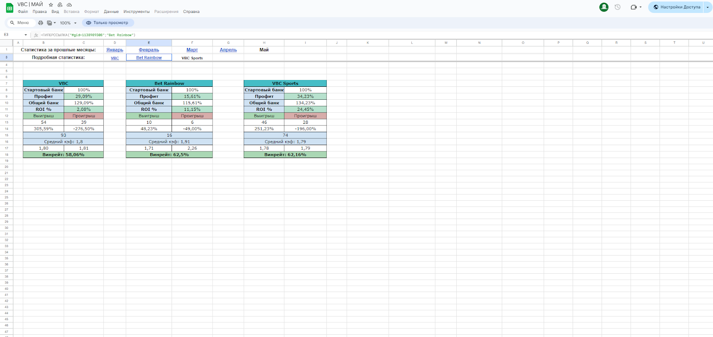
Task: Select the Средний кэф: 1,91 cell
Action: [x=169, y=142]
